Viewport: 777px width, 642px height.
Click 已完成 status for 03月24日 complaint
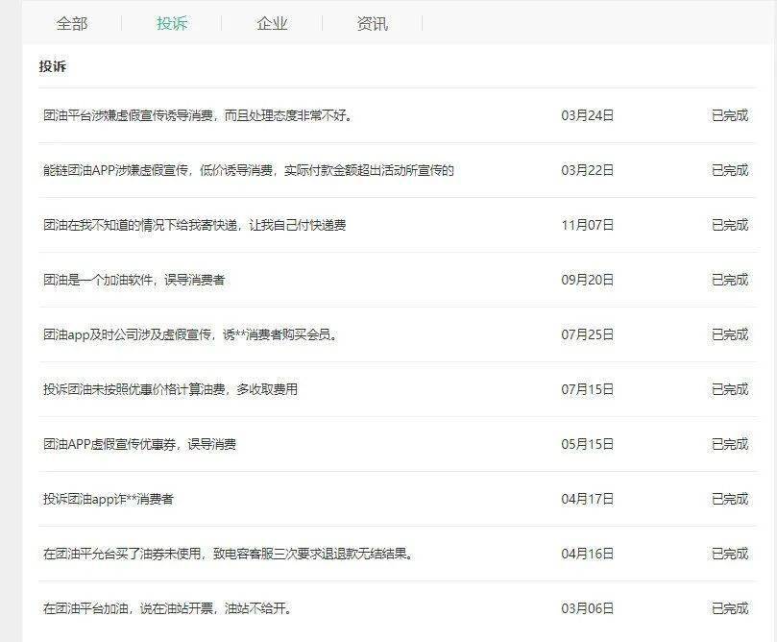(729, 115)
